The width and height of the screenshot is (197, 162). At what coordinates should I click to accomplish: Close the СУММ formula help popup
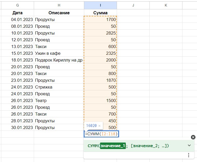click(193, 137)
